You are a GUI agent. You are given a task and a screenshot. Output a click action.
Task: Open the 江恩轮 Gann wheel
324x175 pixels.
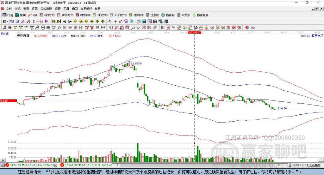coord(153,15)
